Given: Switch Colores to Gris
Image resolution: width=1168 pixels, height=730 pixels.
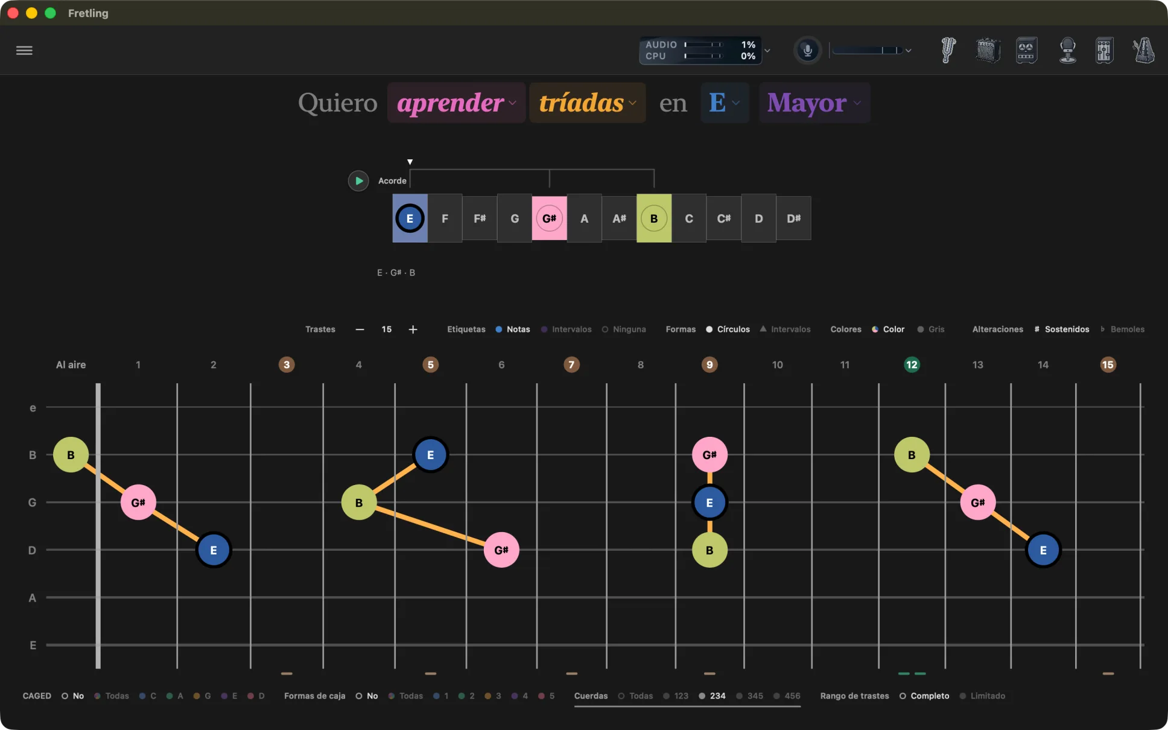Looking at the screenshot, I should pyautogui.click(x=931, y=329).
